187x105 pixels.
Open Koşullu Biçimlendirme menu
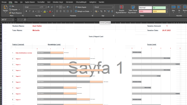click(x=122, y=9)
